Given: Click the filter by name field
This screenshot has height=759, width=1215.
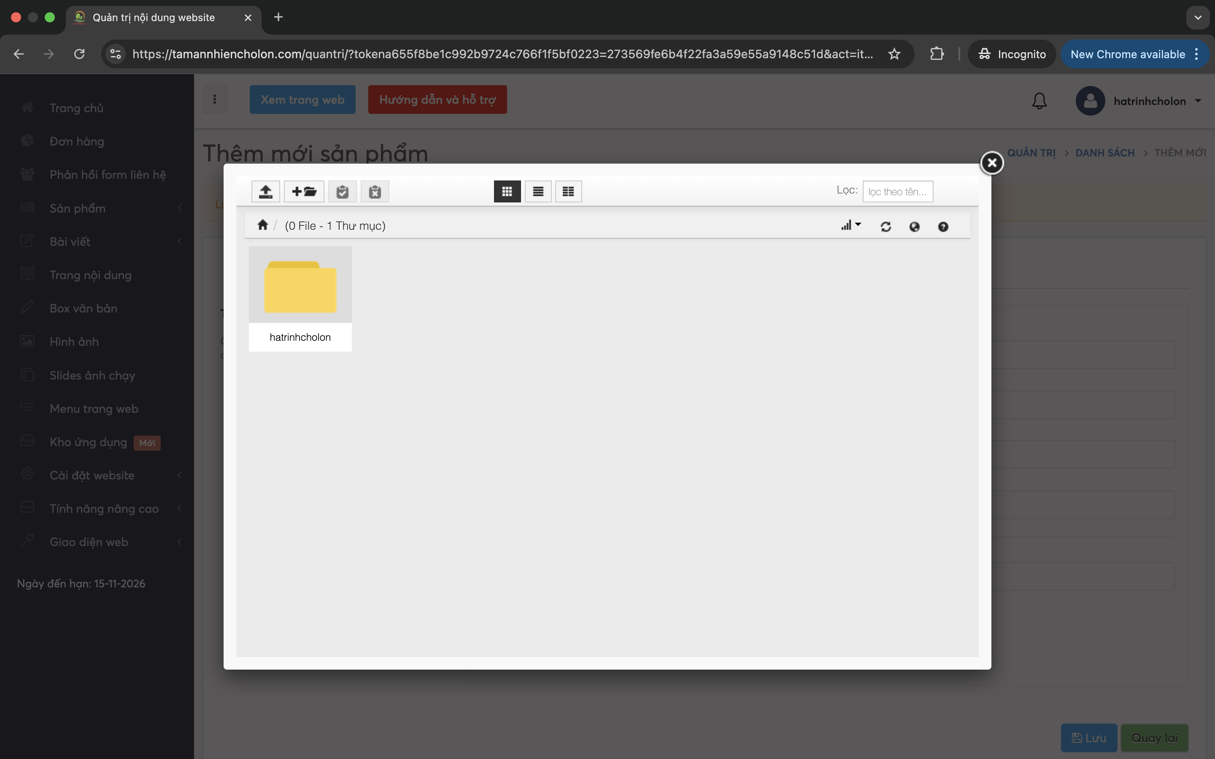Looking at the screenshot, I should 897,191.
